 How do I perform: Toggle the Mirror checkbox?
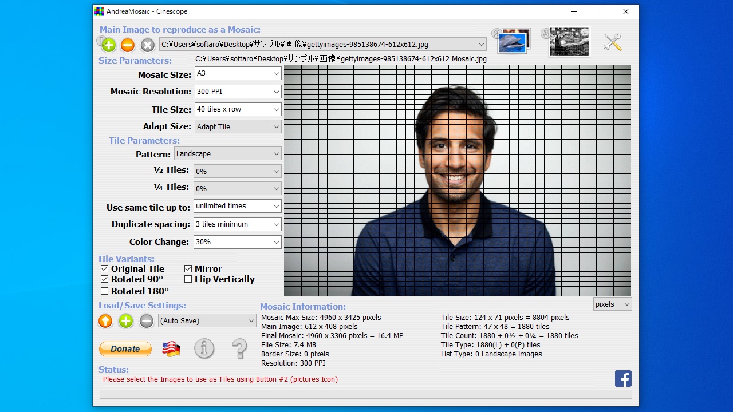click(x=188, y=269)
